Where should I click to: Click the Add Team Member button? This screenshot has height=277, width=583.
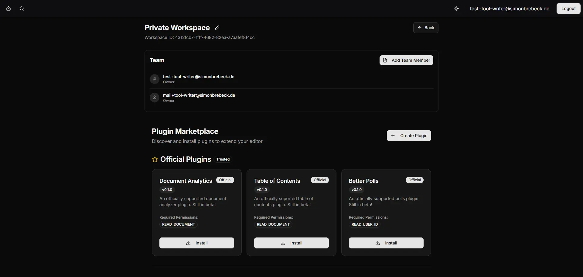(406, 60)
